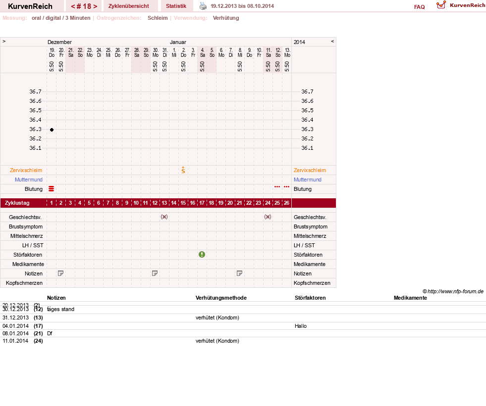Viewport: 486px width, 406px height.
Task: Click 'verhütet (Kondom)' entry for 31.12.2013
Action: [x=217, y=317]
